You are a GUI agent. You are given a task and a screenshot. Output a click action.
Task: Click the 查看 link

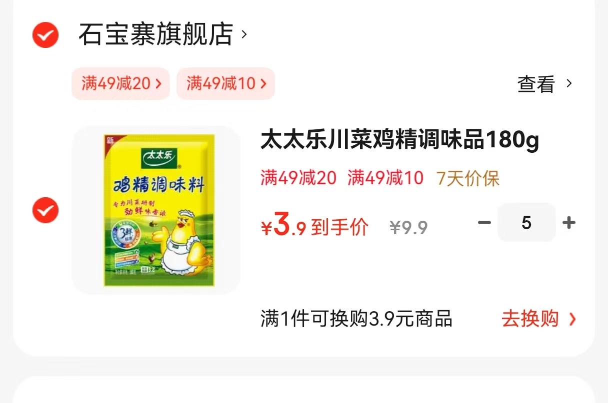pos(536,84)
